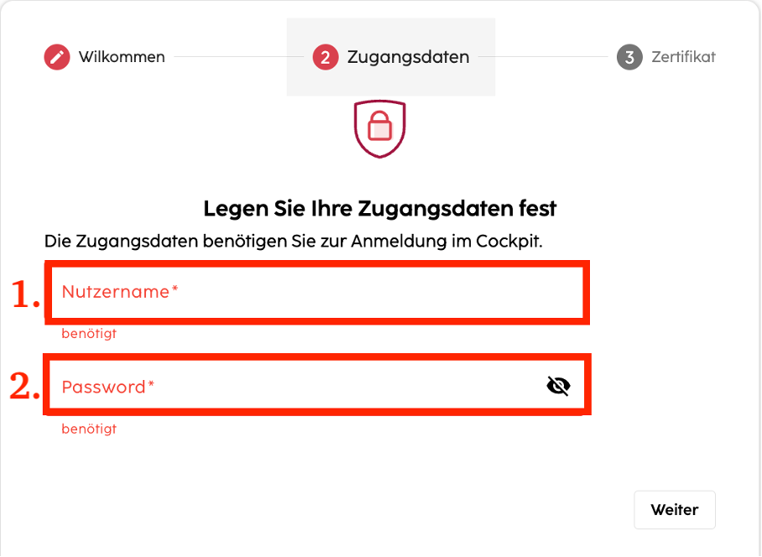Click the red annotation number 2.
762x557 pixels.
pos(24,387)
